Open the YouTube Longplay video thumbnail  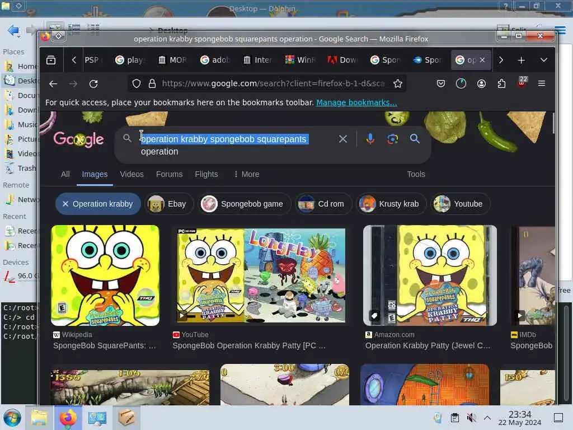(x=261, y=275)
